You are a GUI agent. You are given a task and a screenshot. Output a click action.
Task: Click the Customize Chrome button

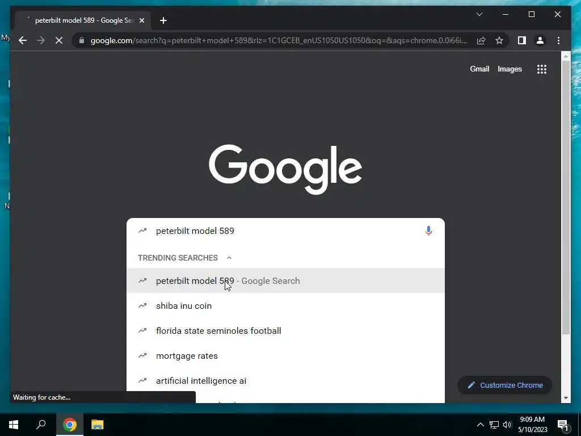point(504,385)
